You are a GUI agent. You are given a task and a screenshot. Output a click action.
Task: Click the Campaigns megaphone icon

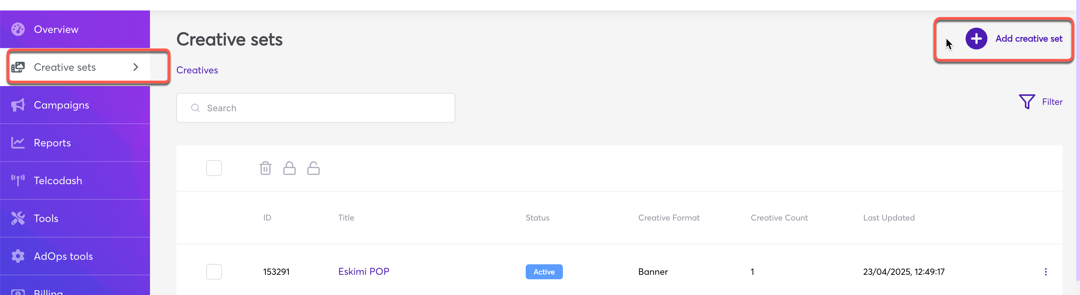pyautogui.click(x=18, y=105)
